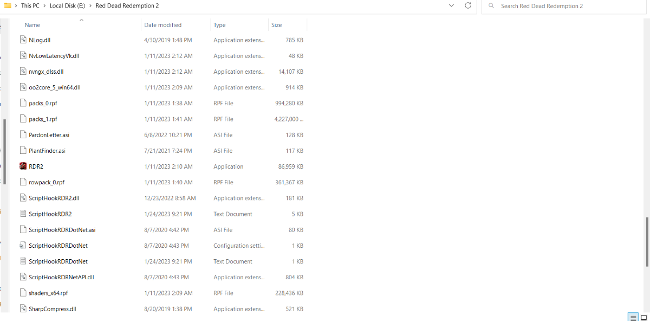
Task: Switch to large thumbnails view layout
Action: [644, 317]
